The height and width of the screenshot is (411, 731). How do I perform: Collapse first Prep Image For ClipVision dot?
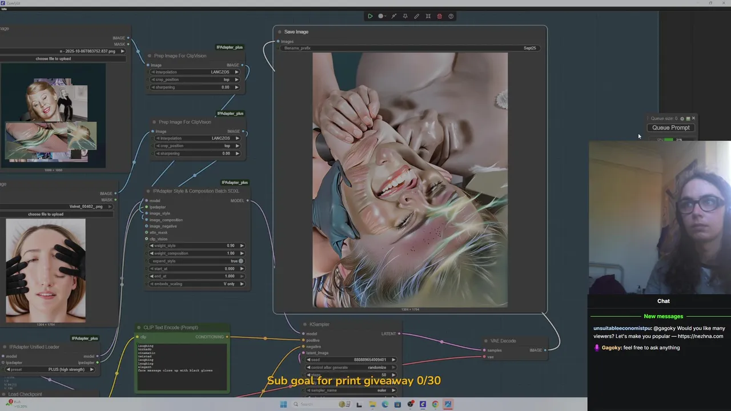pos(150,56)
